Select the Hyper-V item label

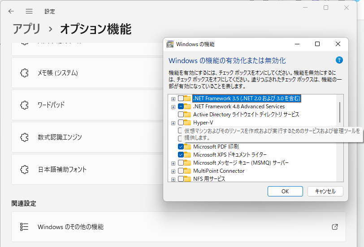tap(203, 122)
